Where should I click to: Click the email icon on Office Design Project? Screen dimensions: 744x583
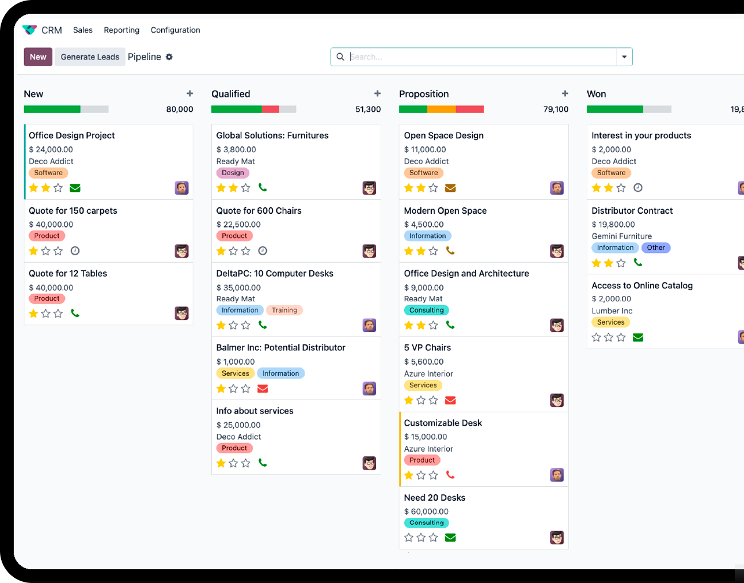tap(75, 188)
